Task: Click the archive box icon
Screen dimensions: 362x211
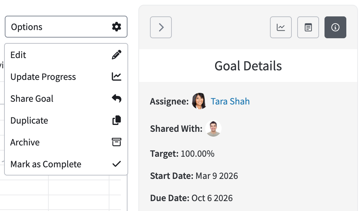Action: [x=117, y=142]
